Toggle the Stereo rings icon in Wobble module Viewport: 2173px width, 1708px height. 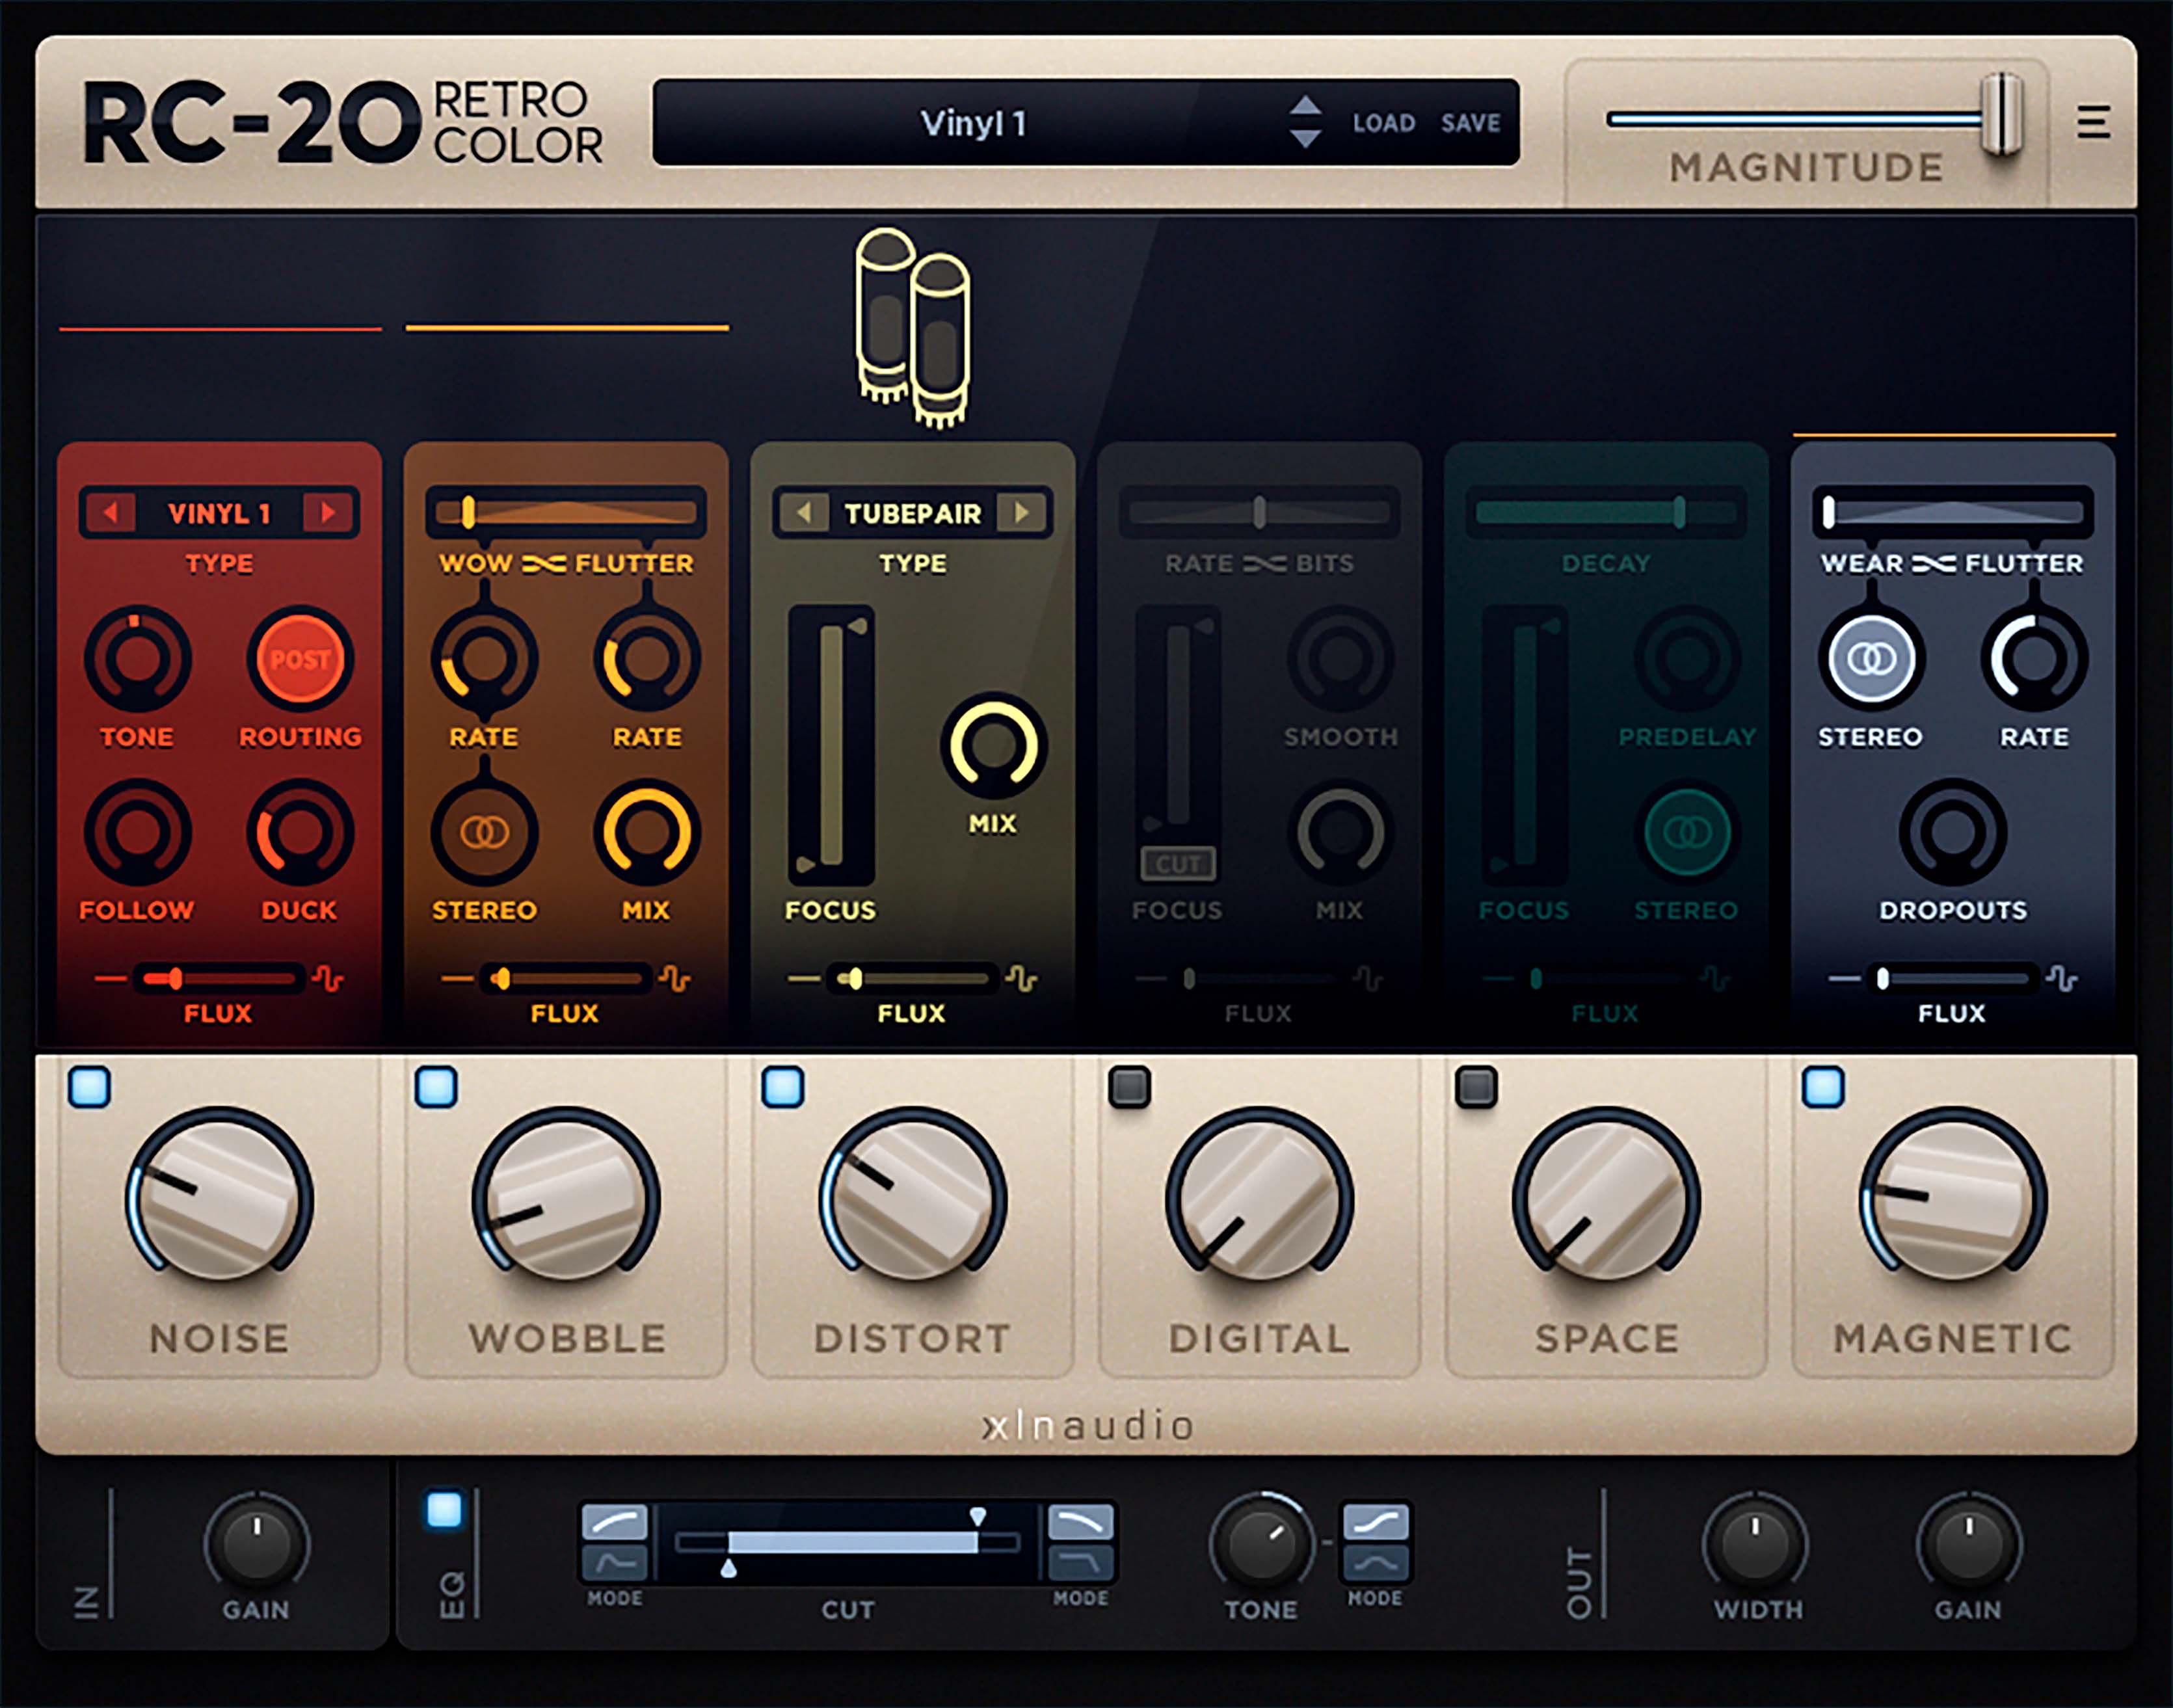pos(484,832)
